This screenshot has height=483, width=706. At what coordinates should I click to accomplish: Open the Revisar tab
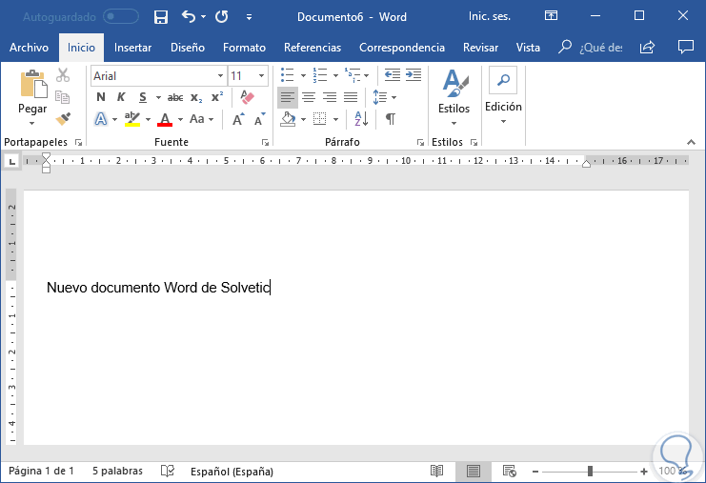coord(480,48)
